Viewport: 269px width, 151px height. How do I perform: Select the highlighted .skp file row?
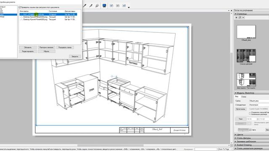[x=48, y=14]
